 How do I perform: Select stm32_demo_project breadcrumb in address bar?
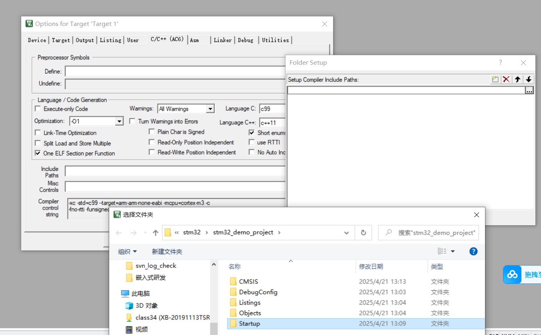tap(243, 232)
